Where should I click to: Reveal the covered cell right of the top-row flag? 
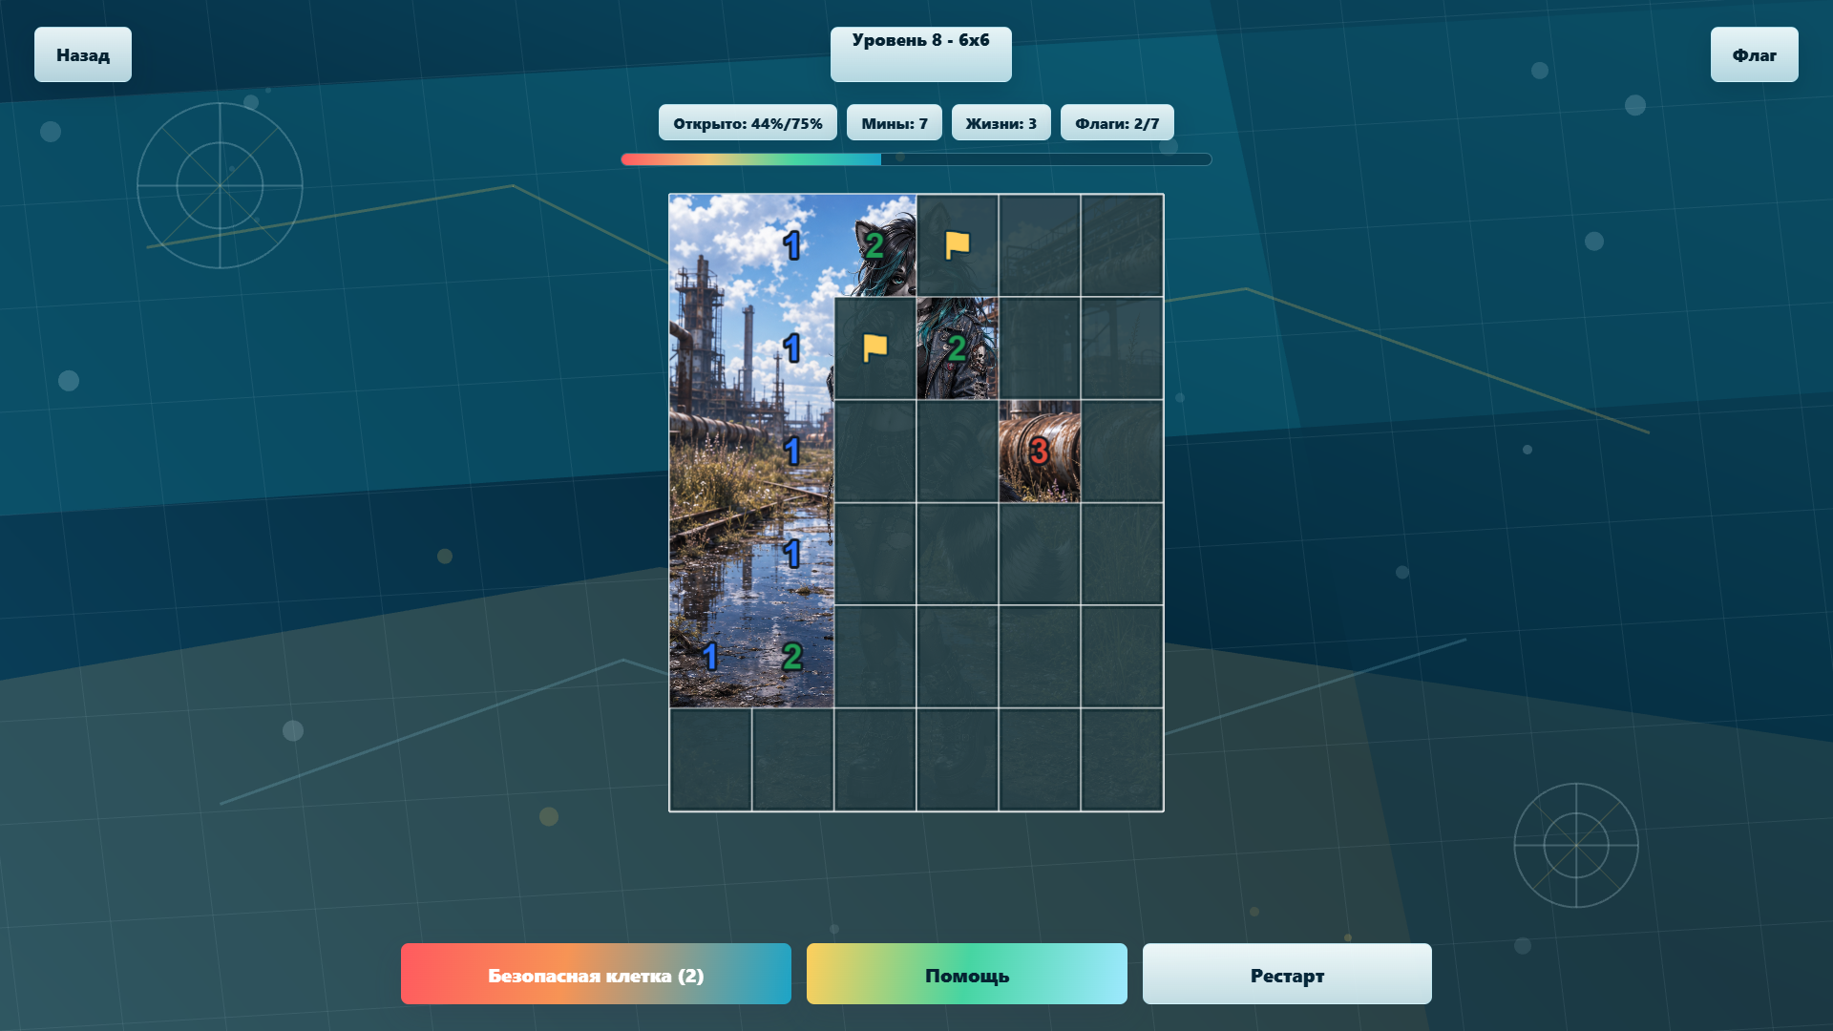point(1040,245)
